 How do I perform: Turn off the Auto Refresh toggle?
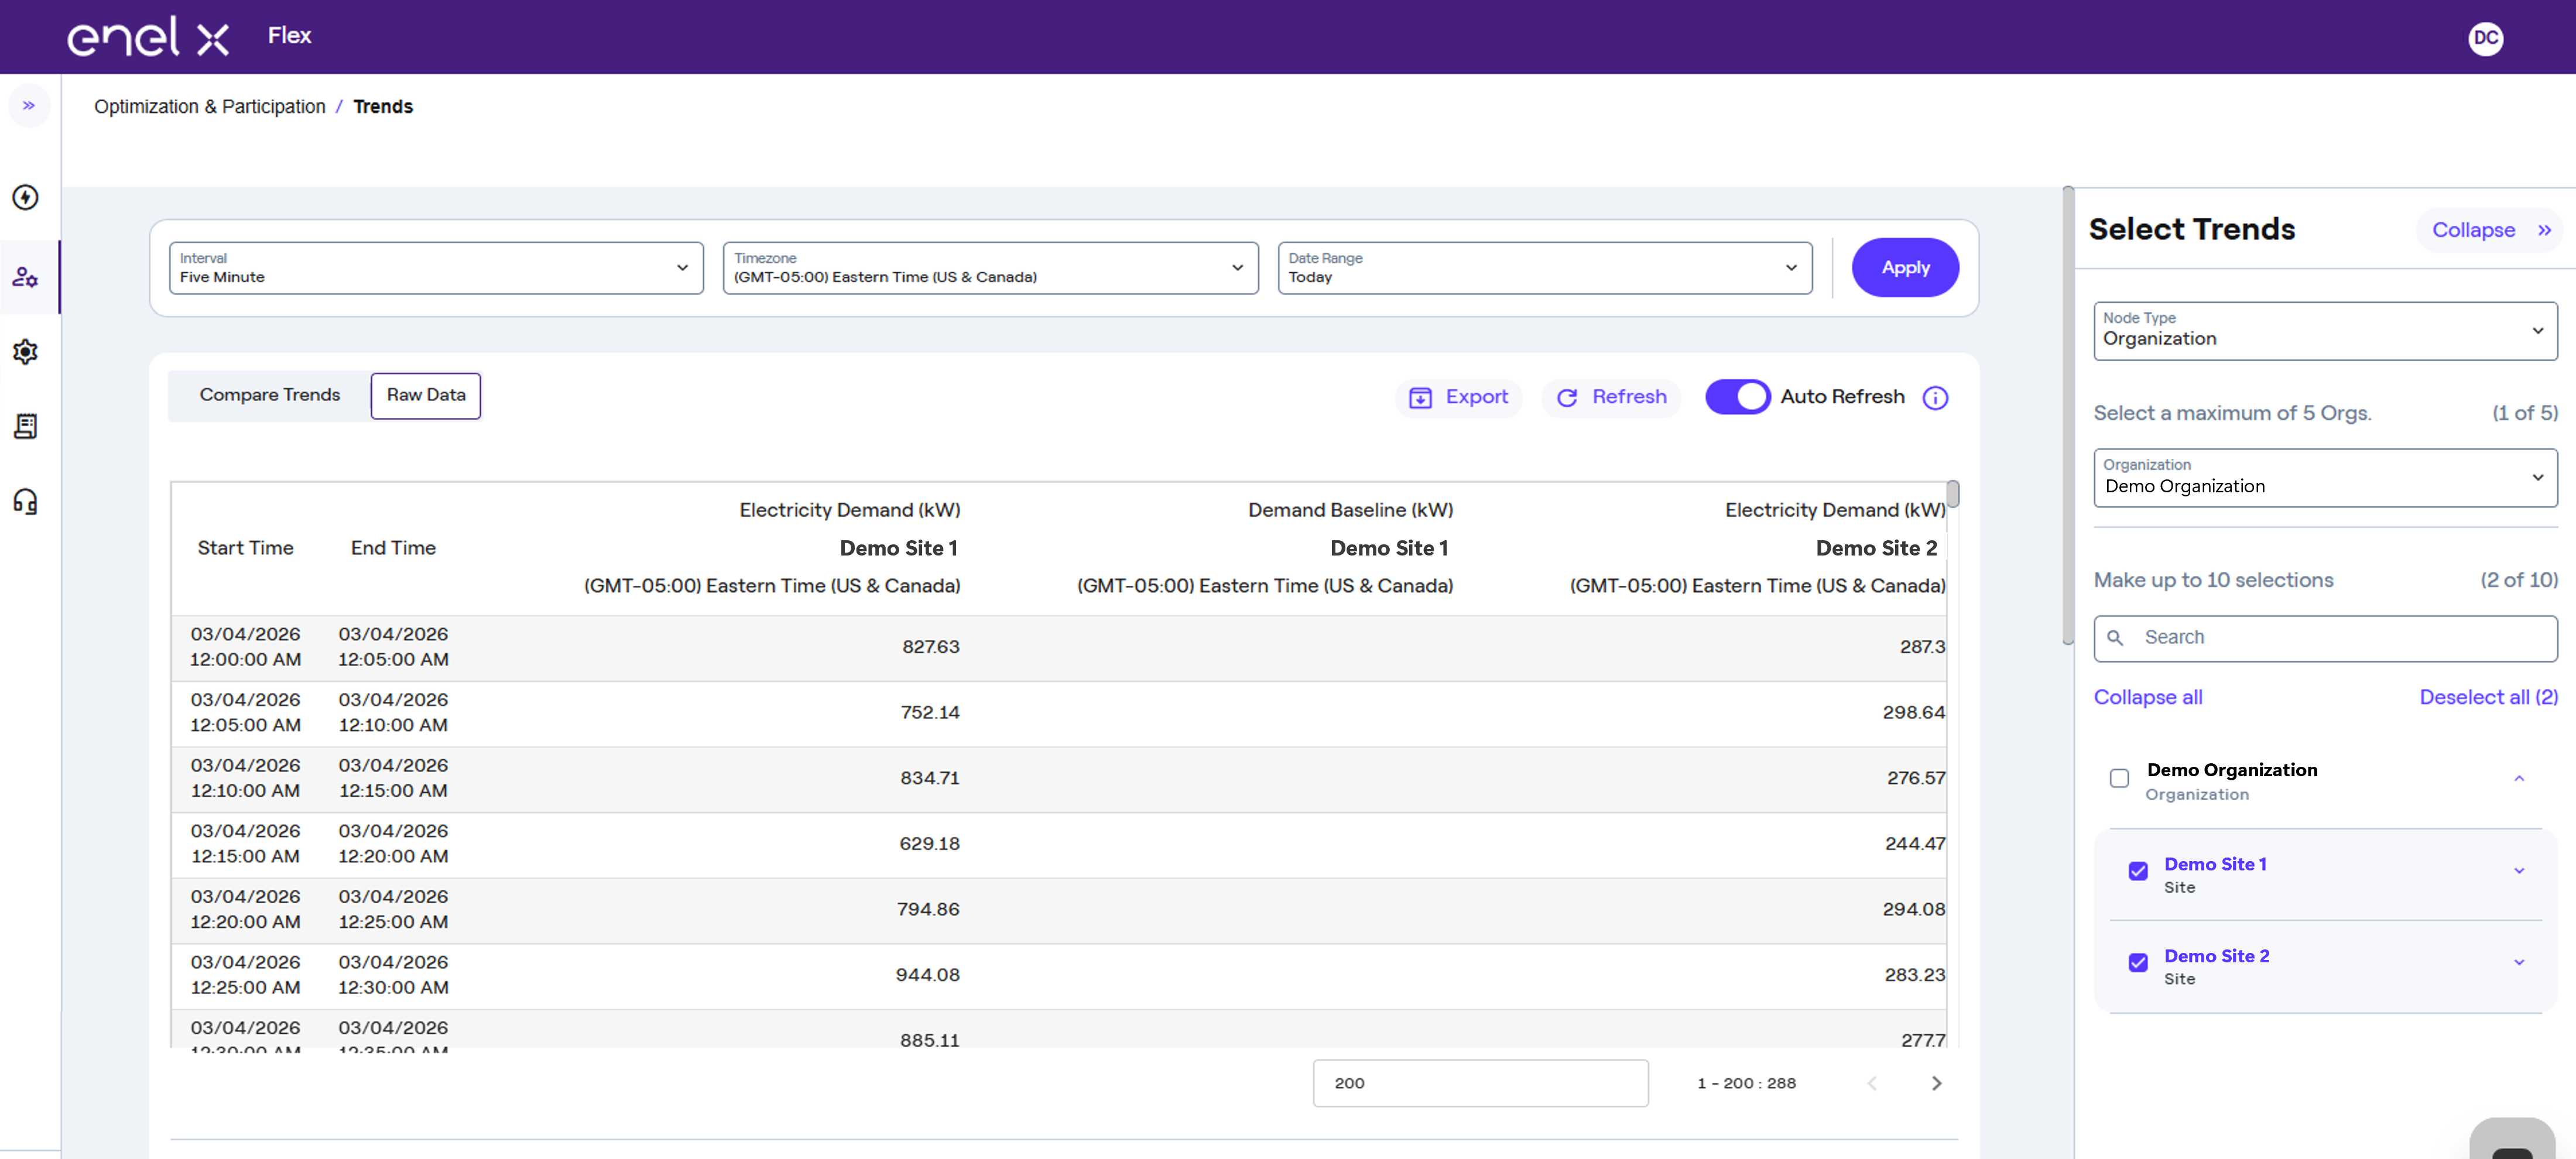(1737, 397)
